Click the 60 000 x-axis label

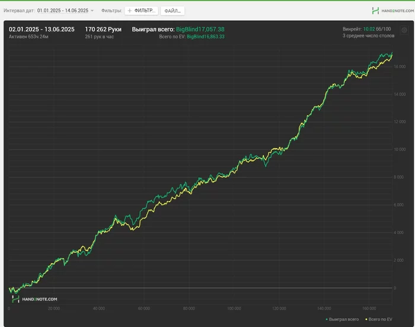click(x=143, y=309)
